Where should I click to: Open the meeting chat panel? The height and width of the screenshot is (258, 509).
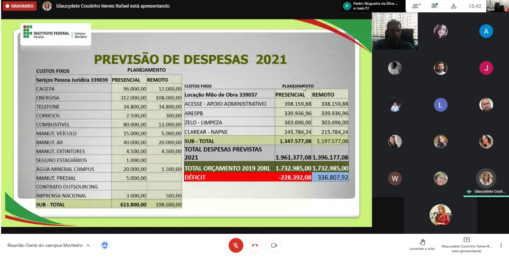pos(435,6)
